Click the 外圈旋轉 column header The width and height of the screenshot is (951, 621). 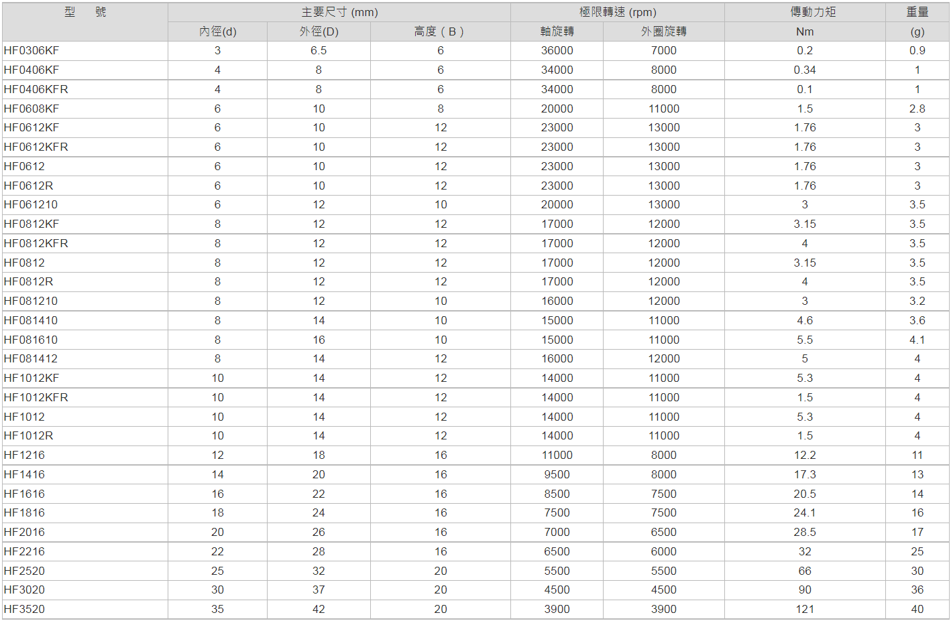click(663, 31)
